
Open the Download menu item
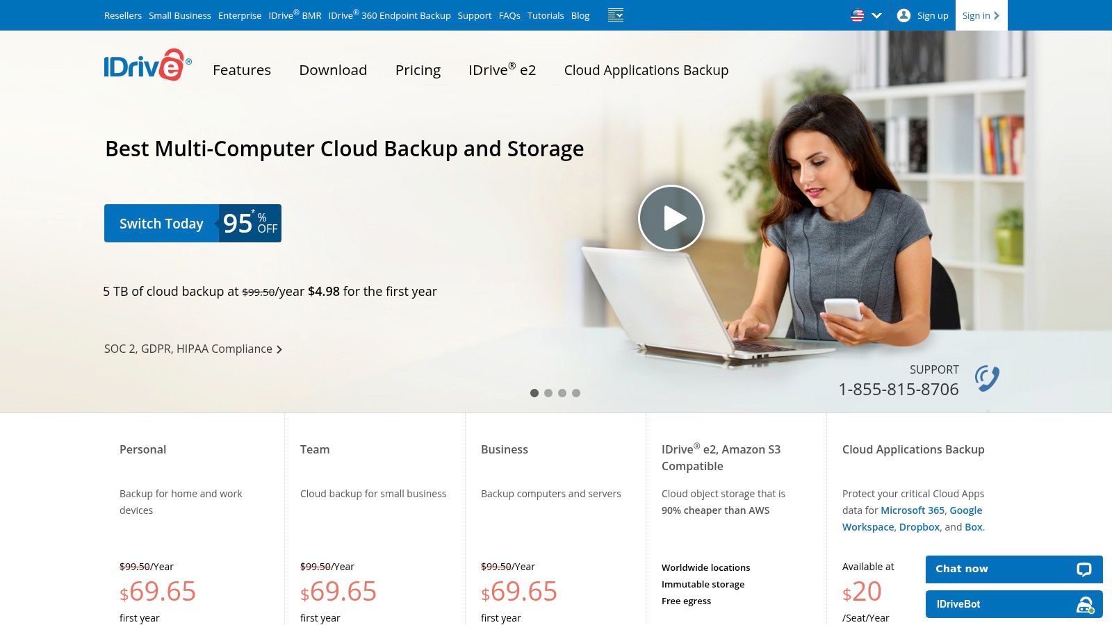[x=333, y=70]
